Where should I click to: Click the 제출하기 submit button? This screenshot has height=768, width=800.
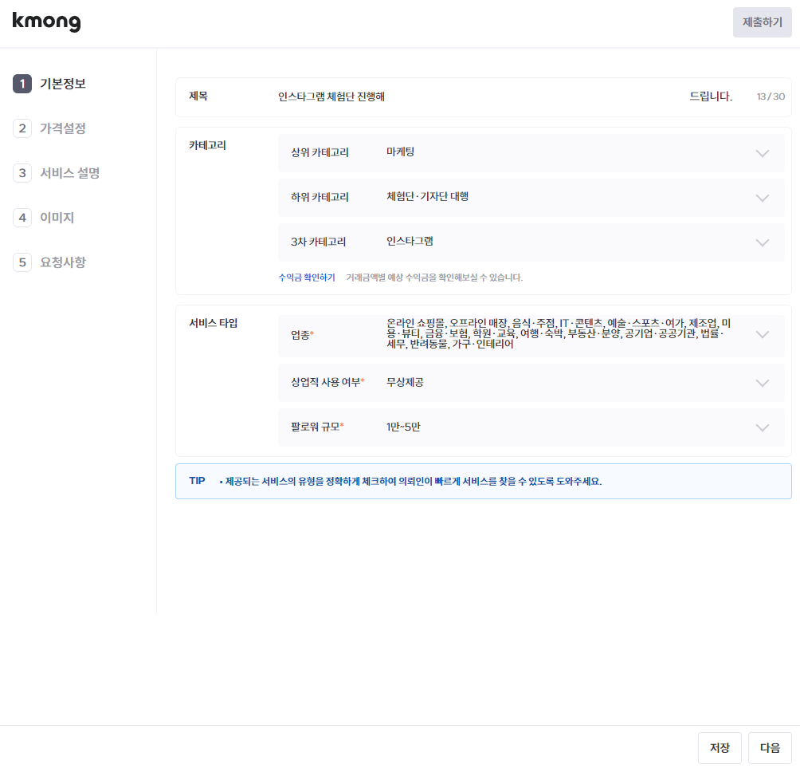(762, 22)
